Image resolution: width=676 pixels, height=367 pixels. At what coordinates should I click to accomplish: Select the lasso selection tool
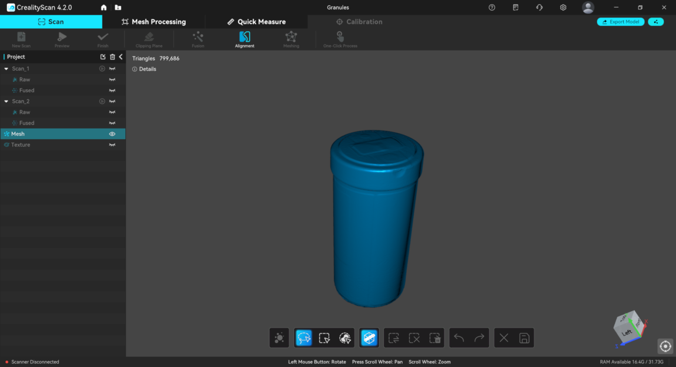click(x=304, y=338)
